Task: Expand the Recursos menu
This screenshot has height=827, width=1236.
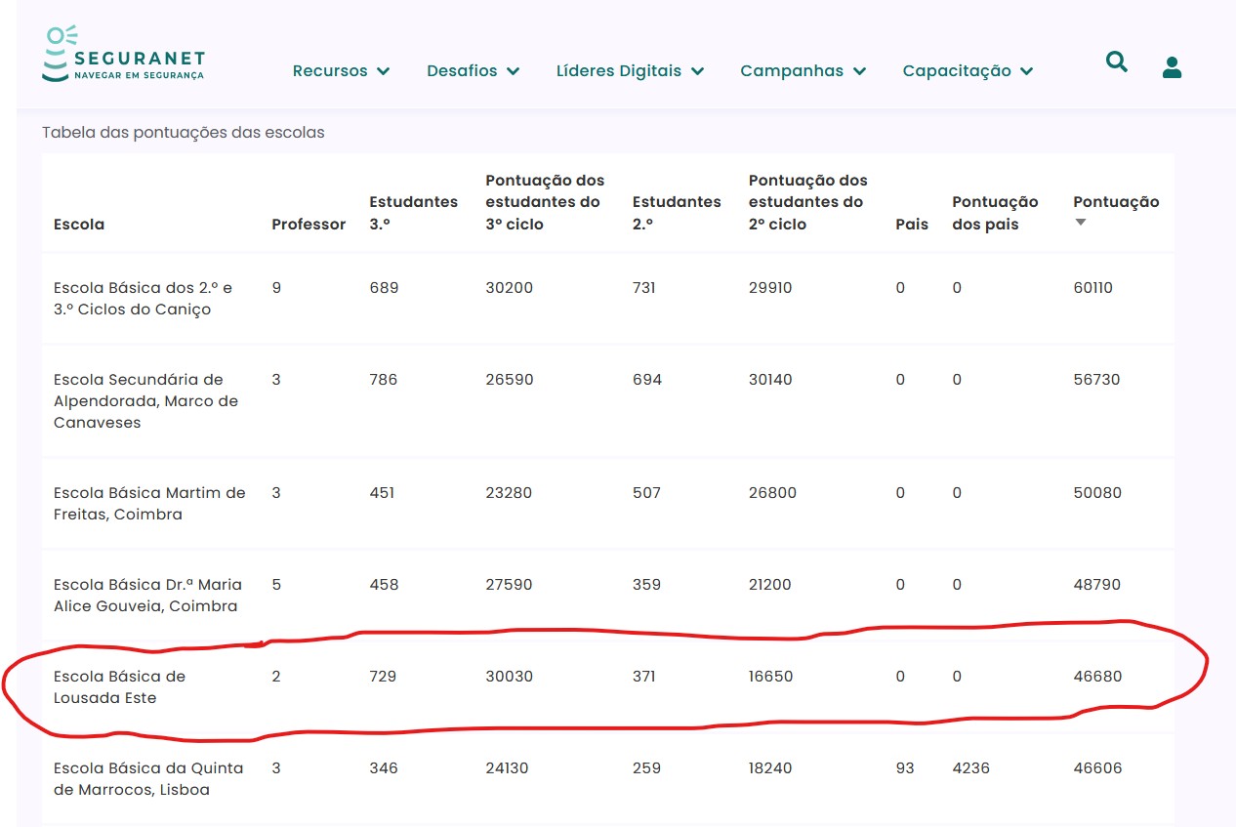Action: 341,70
